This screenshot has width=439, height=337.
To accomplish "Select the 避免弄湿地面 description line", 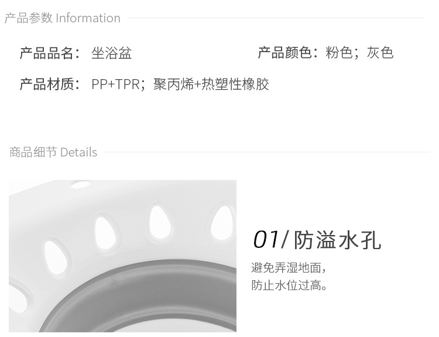I will tap(289, 267).
